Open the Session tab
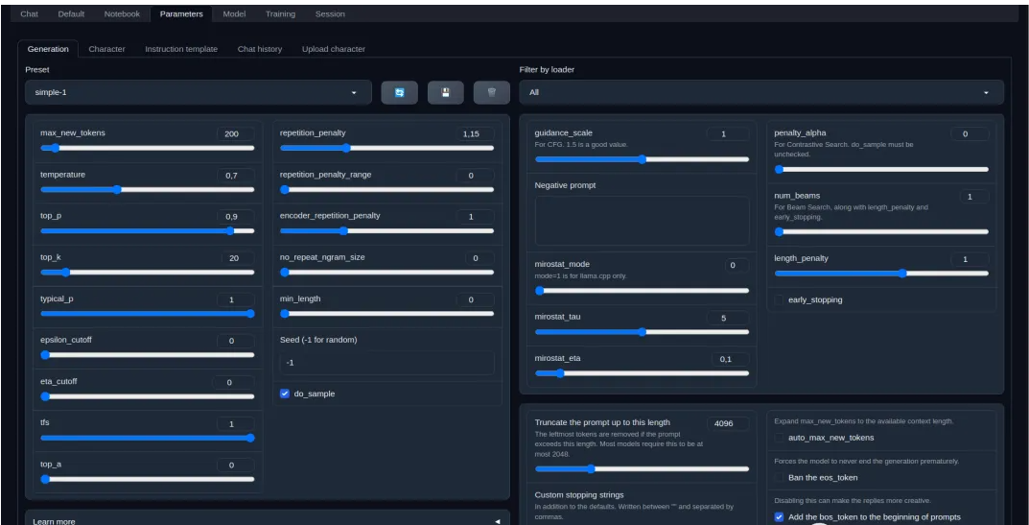This screenshot has height=525, width=1029. tap(330, 13)
